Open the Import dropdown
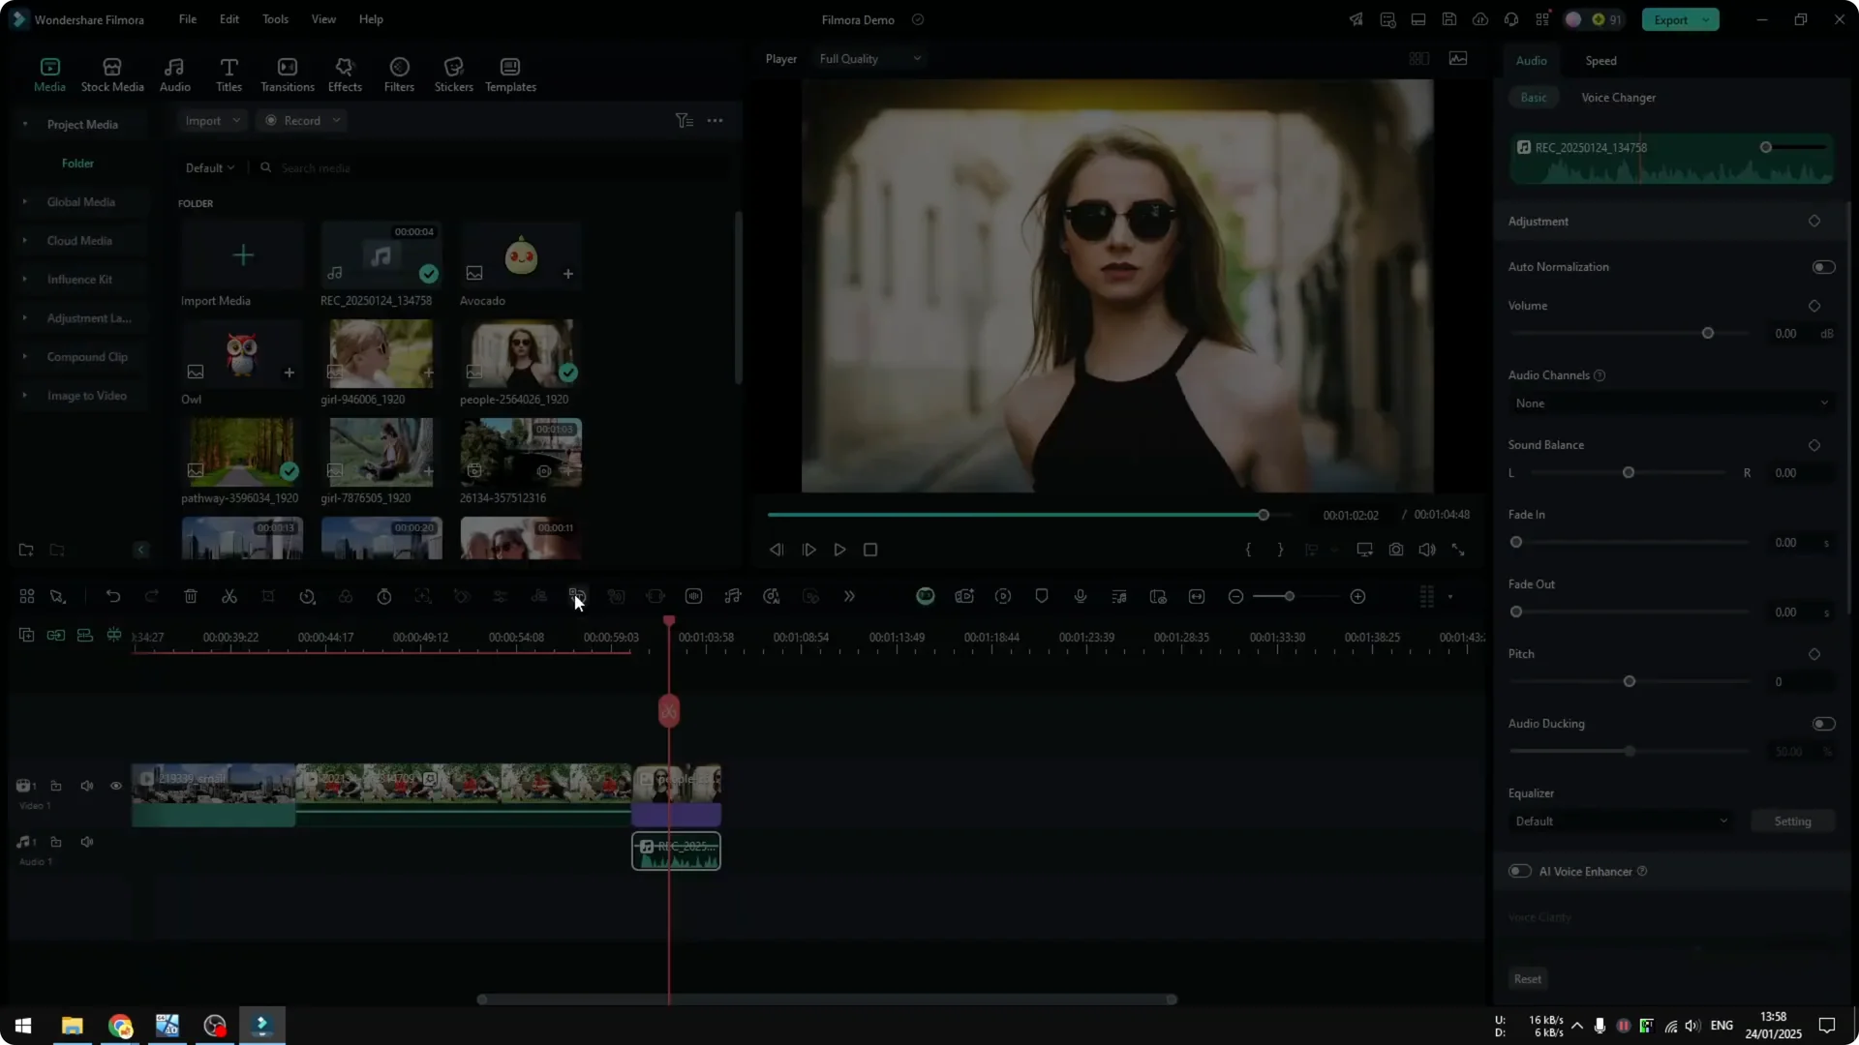The image size is (1859, 1045). [x=211, y=121]
